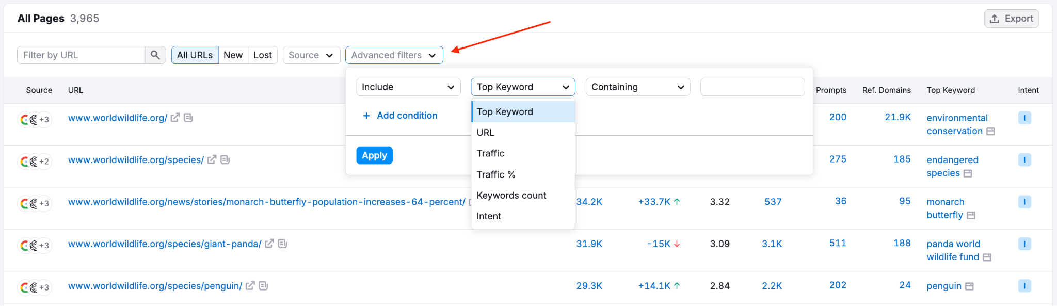Choose Intent option in the filter list
This screenshot has width=1057, height=306.
coord(523,216)
